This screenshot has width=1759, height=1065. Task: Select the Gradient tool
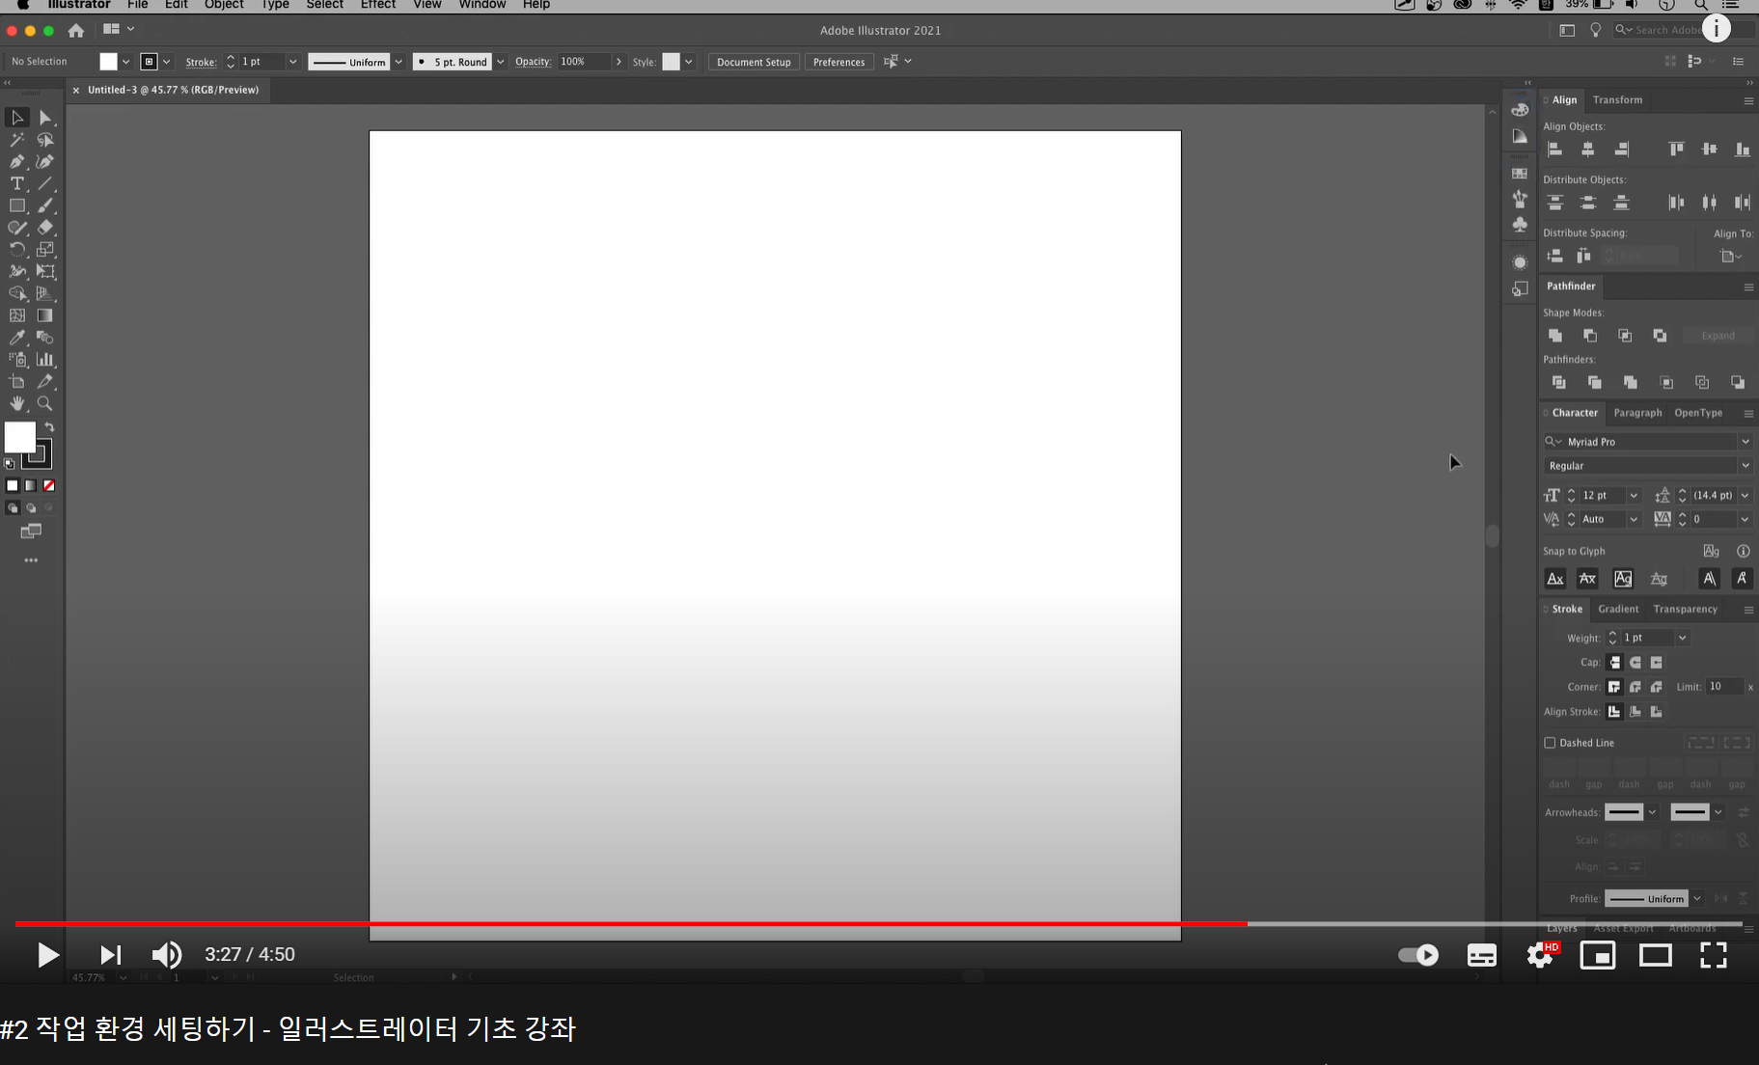(x=45, y=315)
